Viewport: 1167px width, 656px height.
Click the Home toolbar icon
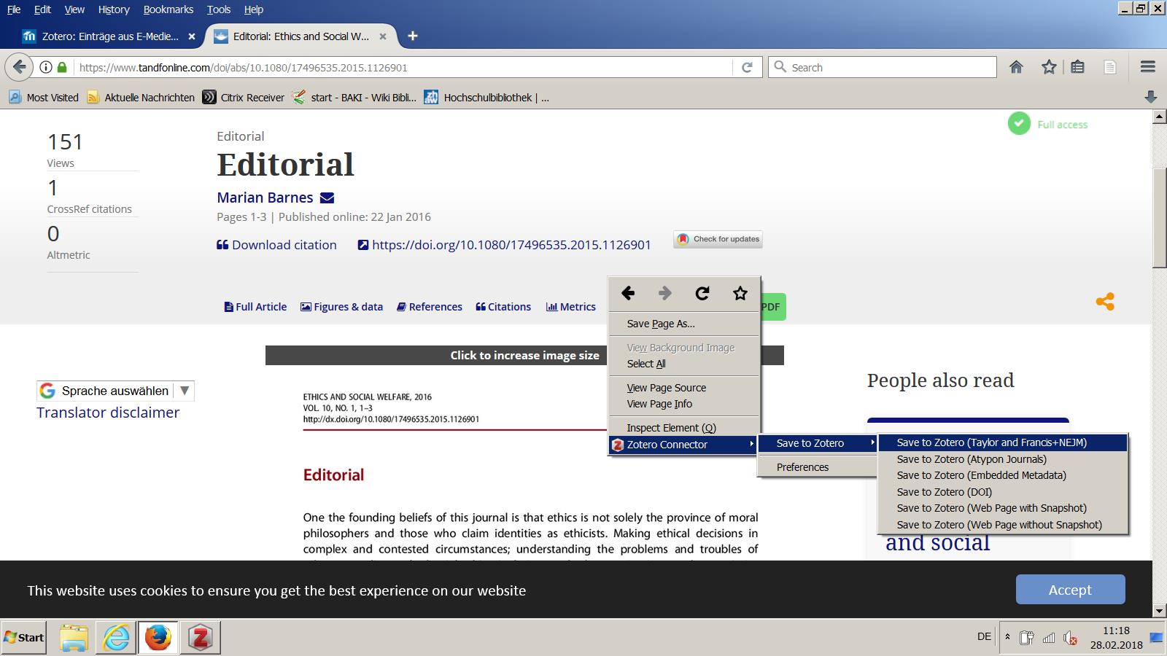(x=1016, y=67)
